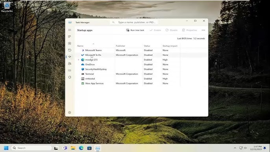Open the network tray icon
Image resolution: width=270 pixels, height=152 pixels.
tap(241, 148)
